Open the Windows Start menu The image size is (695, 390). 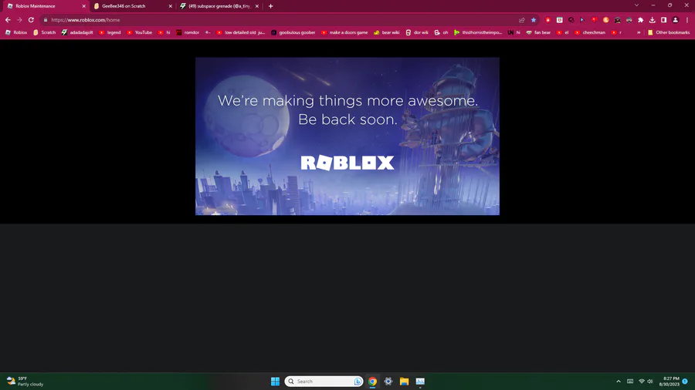point(275,382)
